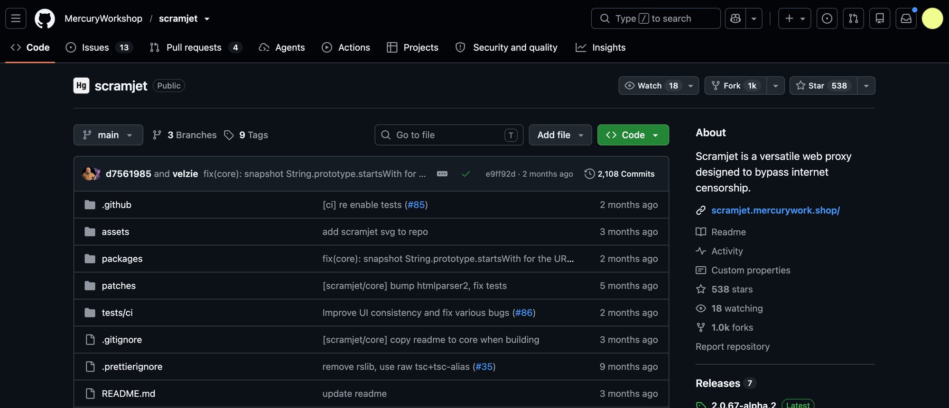Open the .github folder
This screenshot has height=408, width=949.
tap(116, 205)
